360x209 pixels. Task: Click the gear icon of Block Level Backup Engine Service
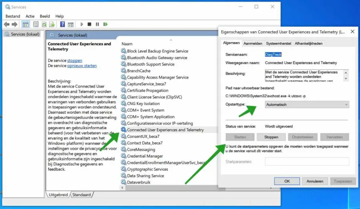point(124,51)
